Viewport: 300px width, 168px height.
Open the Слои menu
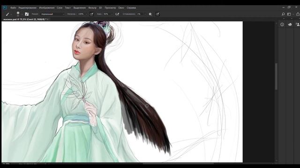(60, 8)
